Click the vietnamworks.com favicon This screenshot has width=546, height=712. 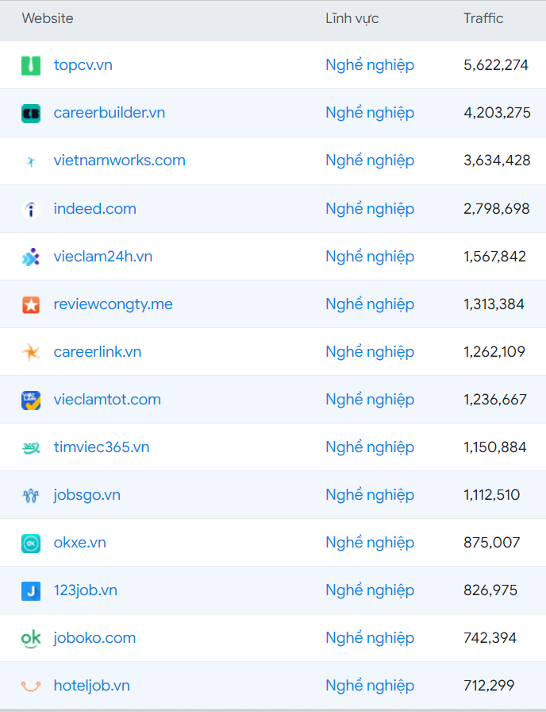31,161
